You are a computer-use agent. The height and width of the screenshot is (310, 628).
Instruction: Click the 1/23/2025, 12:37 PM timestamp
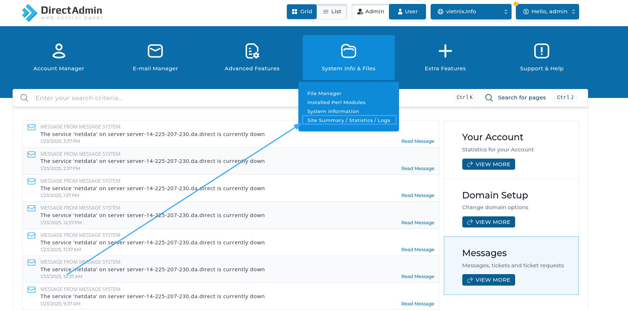point(61,223)
